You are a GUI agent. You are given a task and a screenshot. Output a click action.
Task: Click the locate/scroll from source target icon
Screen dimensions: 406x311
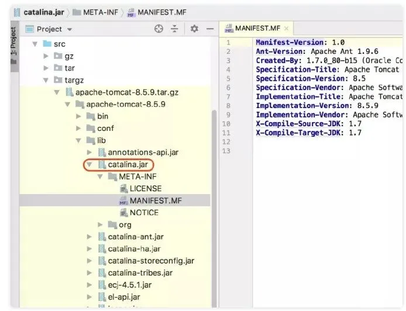point(159,29)
